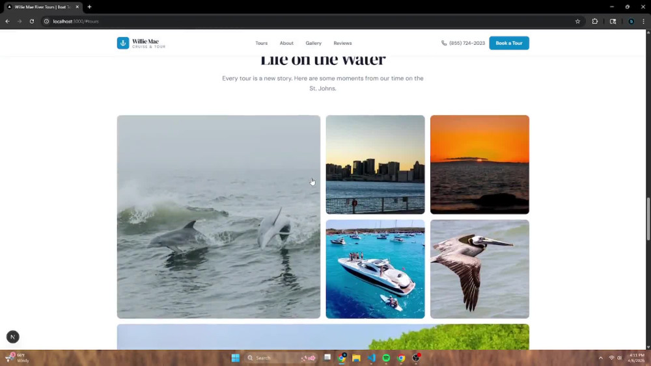Viewport: 651px width, 366px height.
Task: Click the text 'Every tour is a new story'
Action: (257, 79)
